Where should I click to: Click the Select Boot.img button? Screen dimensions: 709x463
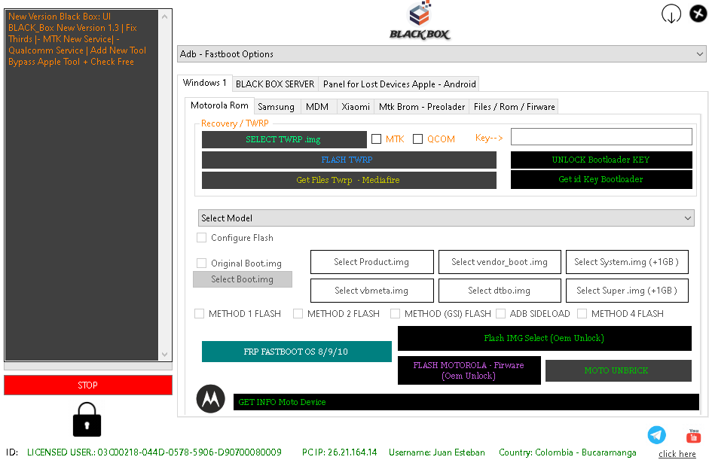(x=243, y=279)
